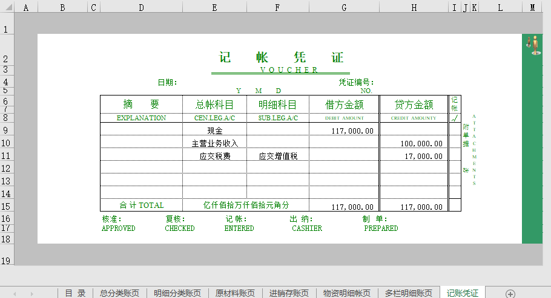551x298 pixels.
Task: Select the debit total 117,000.00 cell
Action: (344, 206)
